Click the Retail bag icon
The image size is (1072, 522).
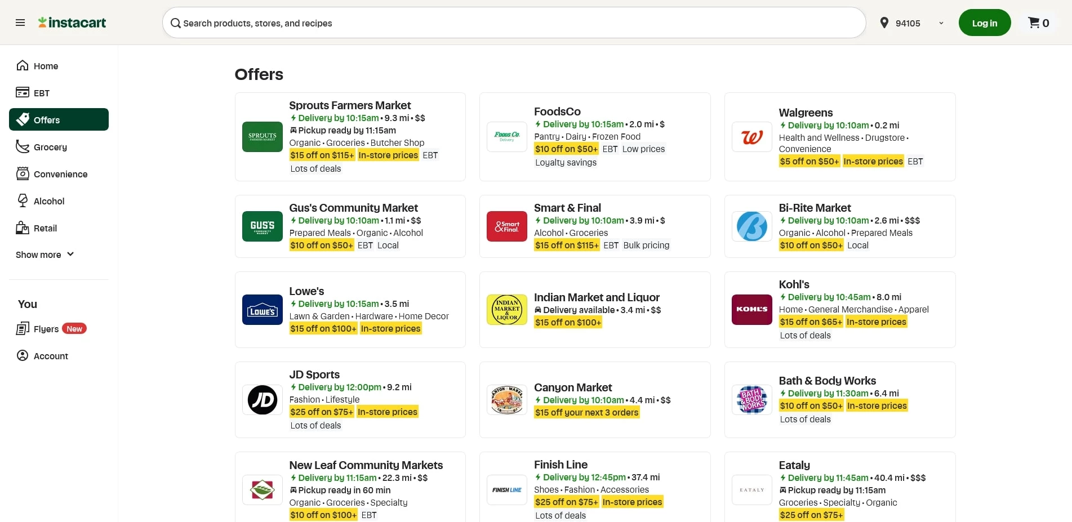pyautogui.click(x=23, y=227)
